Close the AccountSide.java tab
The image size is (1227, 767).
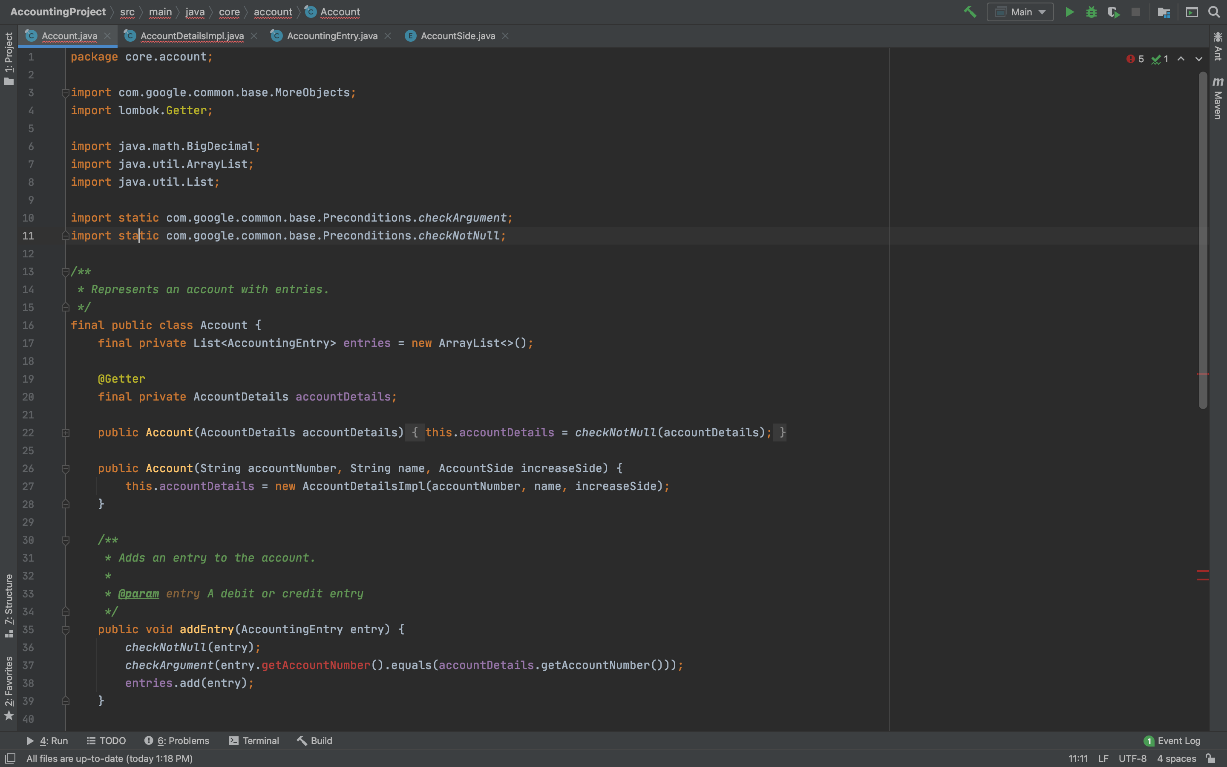(x=505, y=36)
